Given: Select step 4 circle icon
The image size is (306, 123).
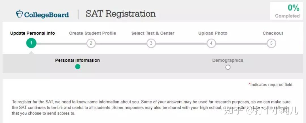Looking at the screenshot, I should click(211, 43).
